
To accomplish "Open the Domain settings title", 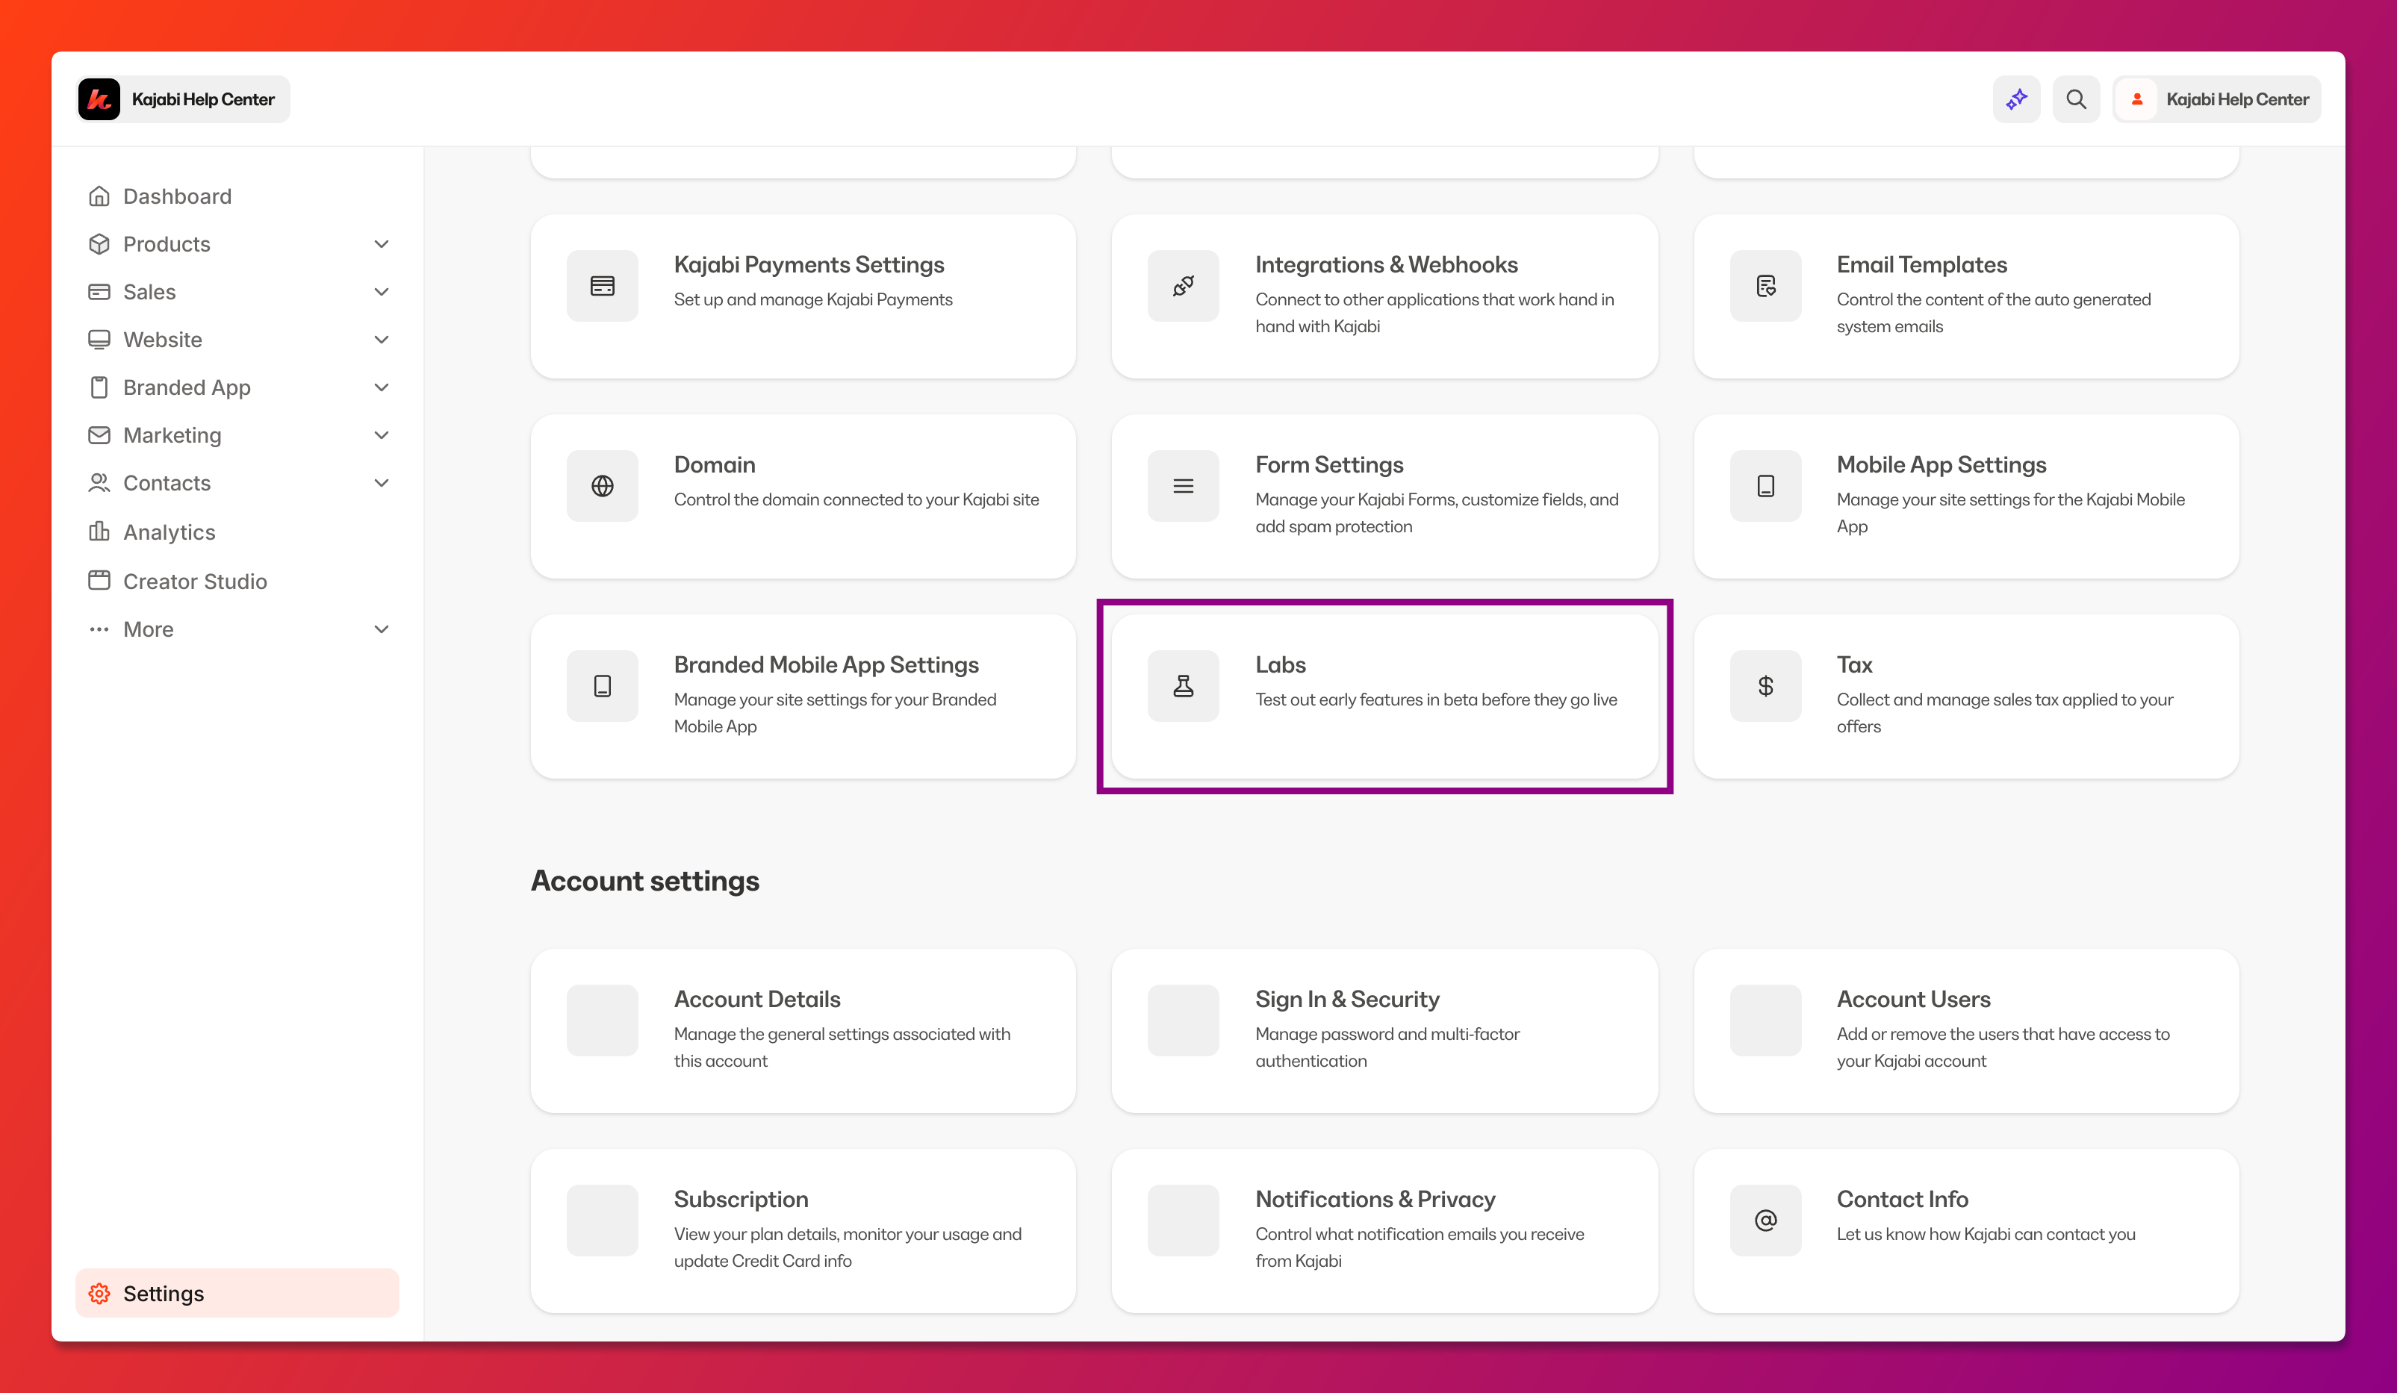I will [x=715, y=465].
